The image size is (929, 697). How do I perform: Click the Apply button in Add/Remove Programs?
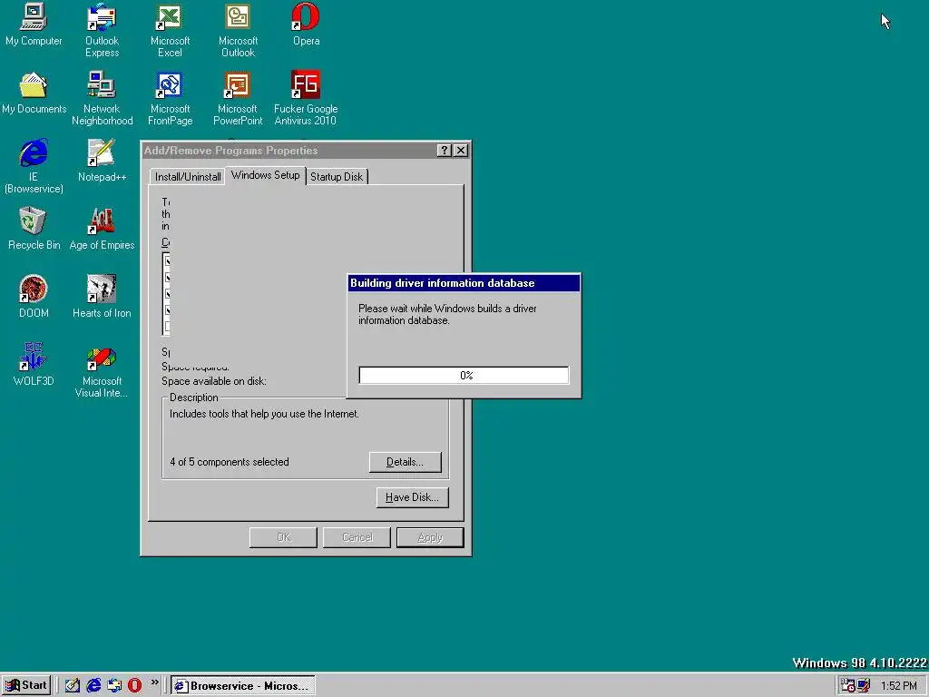(x=430, y=537)
